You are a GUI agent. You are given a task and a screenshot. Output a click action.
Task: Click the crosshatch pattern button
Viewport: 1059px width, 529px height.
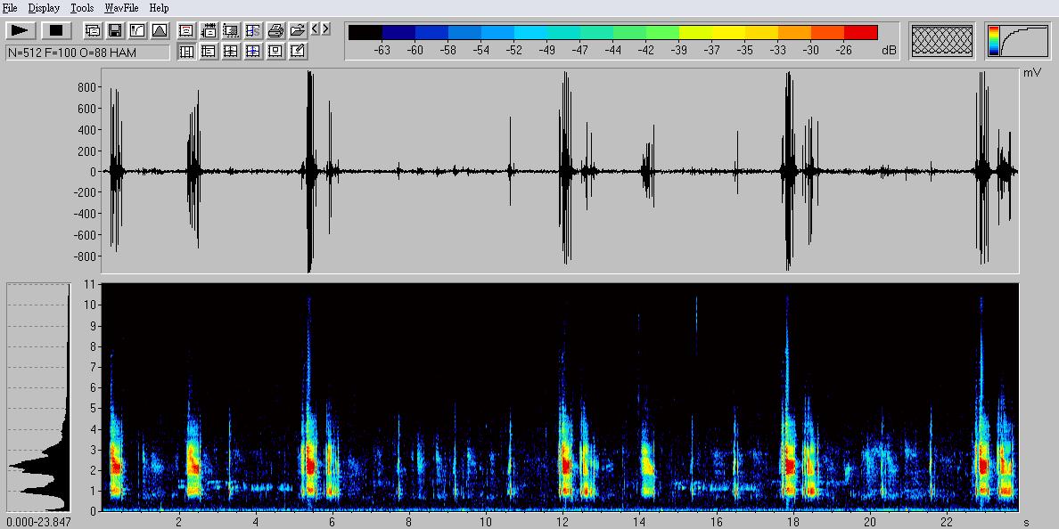click(941, 41)
